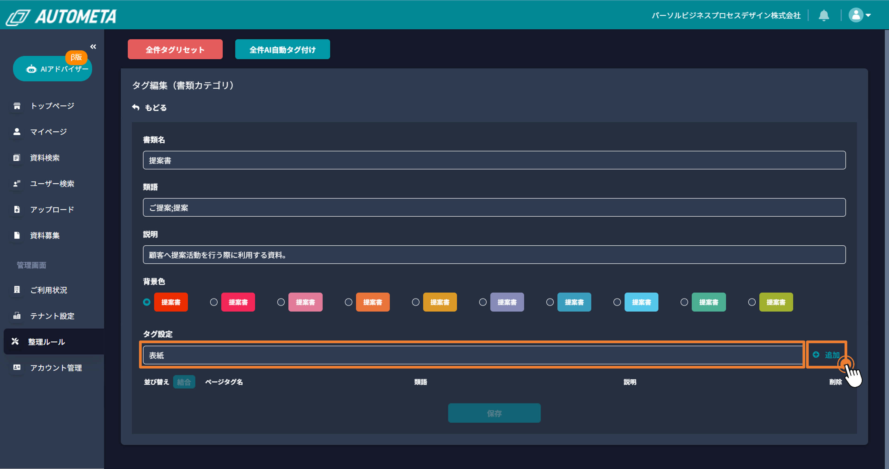Go to マイページ menu item
This screenshot has width=889, height=469.
coord(52,132)
